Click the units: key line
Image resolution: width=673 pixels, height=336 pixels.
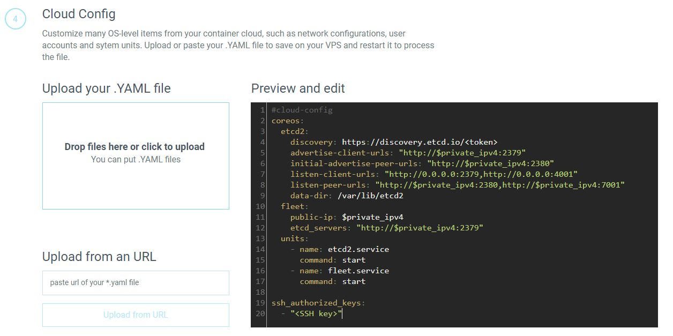[295, 238]
